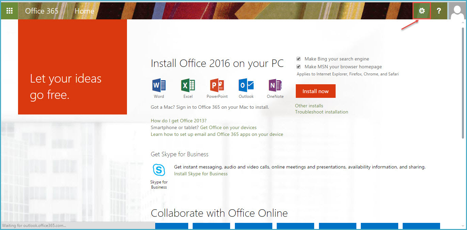Viewport: 467px width, 230px height.
Task: Click the Help question mark icon
Action: (439, 11)
